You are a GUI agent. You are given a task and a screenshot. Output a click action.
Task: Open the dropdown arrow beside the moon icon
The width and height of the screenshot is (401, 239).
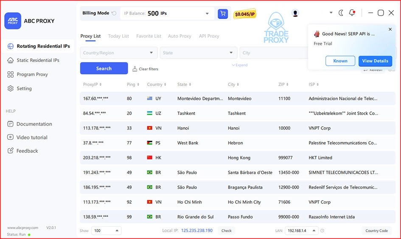coord(331,13)
